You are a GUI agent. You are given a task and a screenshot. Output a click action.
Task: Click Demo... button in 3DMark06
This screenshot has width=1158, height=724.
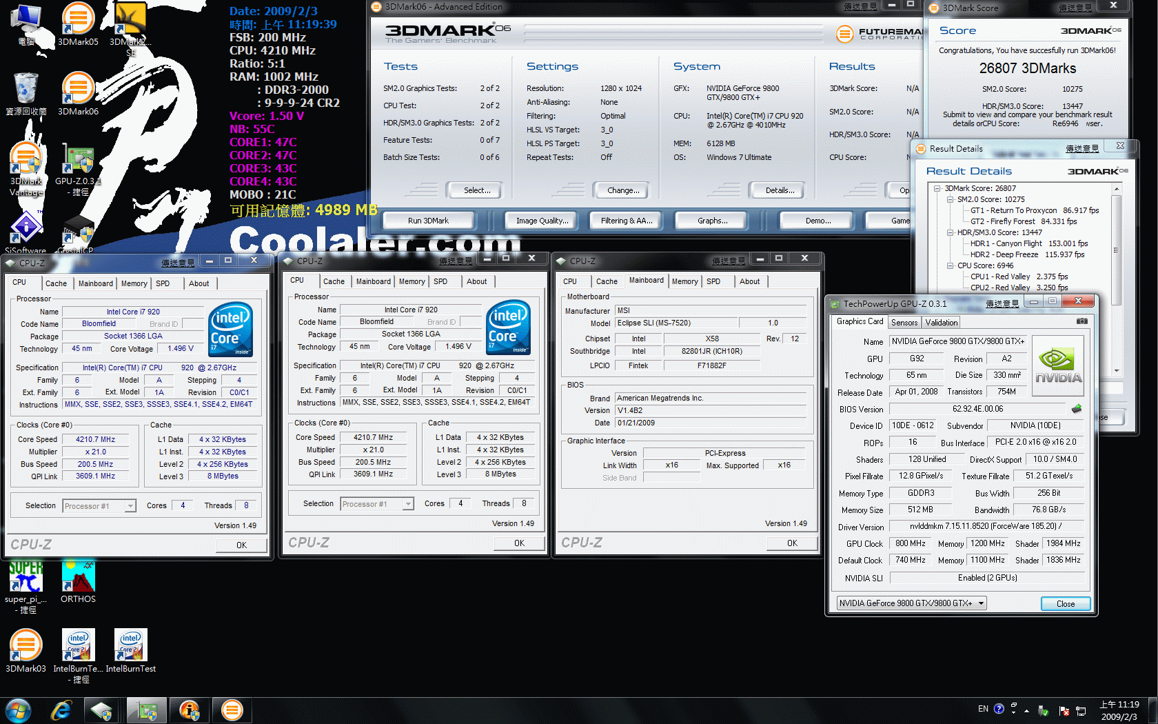click(817, 221)
